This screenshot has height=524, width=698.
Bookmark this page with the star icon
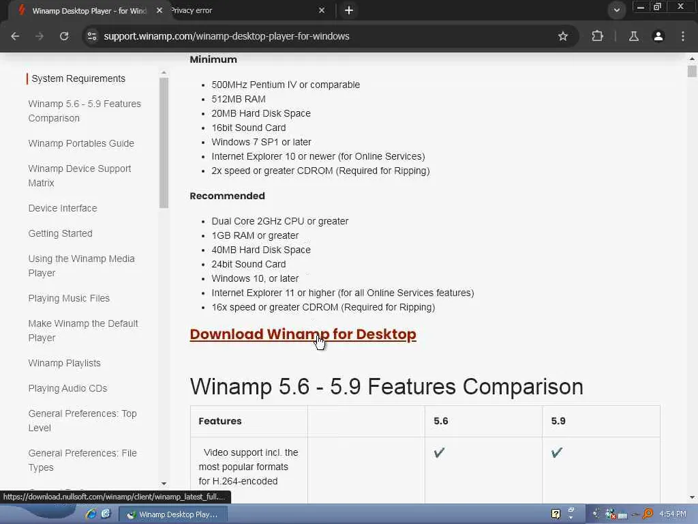[562, 36]
